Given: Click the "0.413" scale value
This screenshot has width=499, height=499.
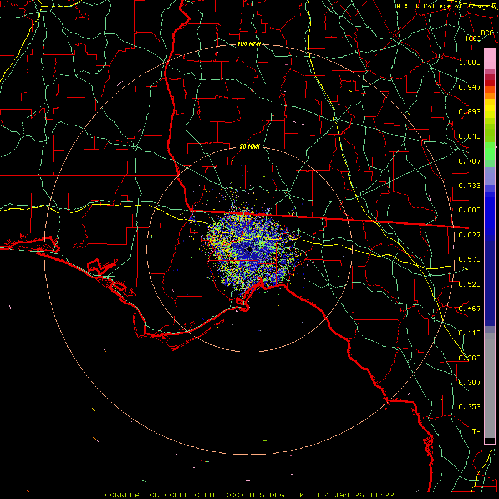Looking at the screenshot, I should click(x=470, y=333).
